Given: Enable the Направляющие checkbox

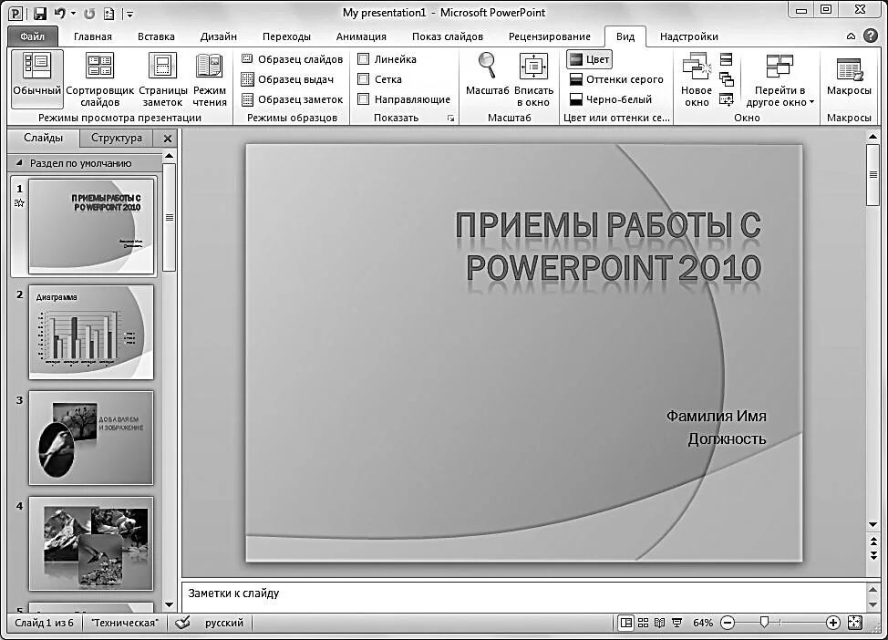Looking at the screenshot, I should (364, 99).
